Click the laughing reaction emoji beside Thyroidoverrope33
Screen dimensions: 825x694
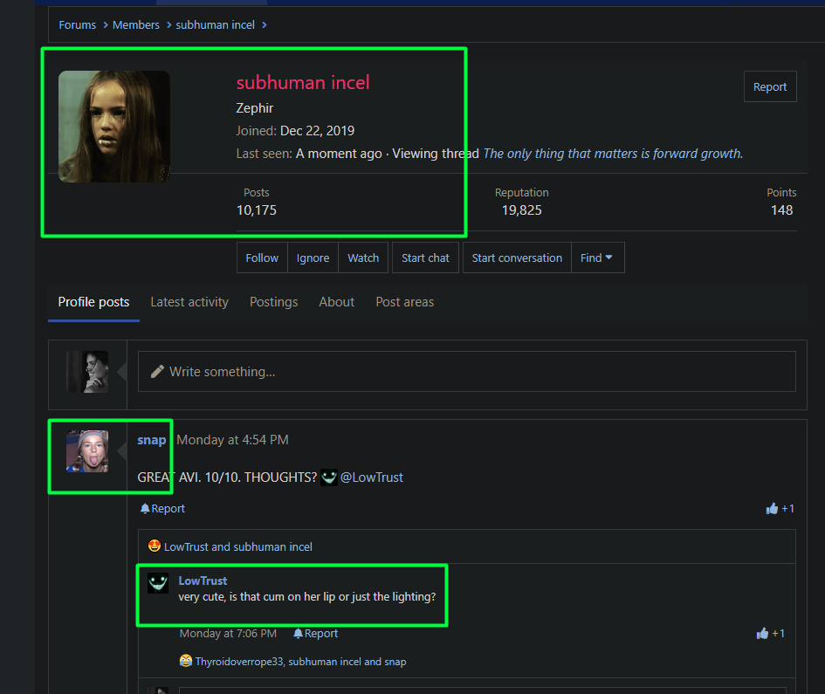[185, 661]
